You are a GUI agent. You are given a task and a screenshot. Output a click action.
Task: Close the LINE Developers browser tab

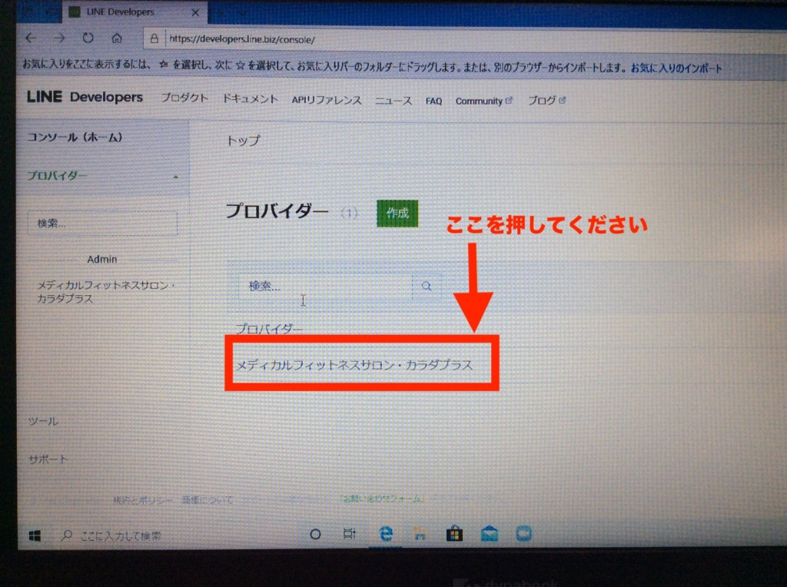195,12
